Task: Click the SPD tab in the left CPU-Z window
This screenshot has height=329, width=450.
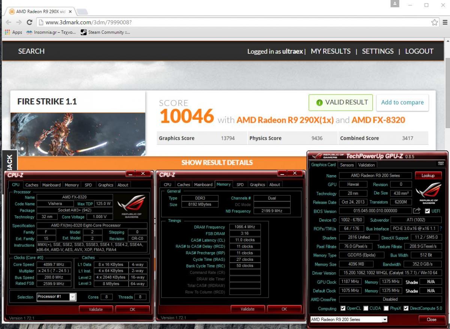Action: coord(88,185)
